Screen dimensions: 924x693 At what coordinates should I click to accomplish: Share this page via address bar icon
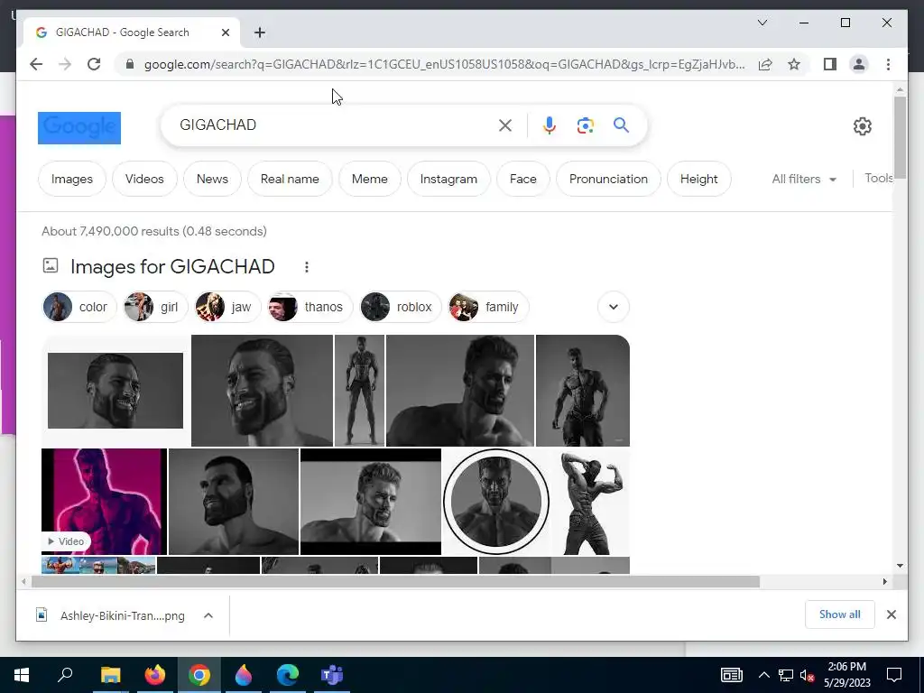point(765,64)
